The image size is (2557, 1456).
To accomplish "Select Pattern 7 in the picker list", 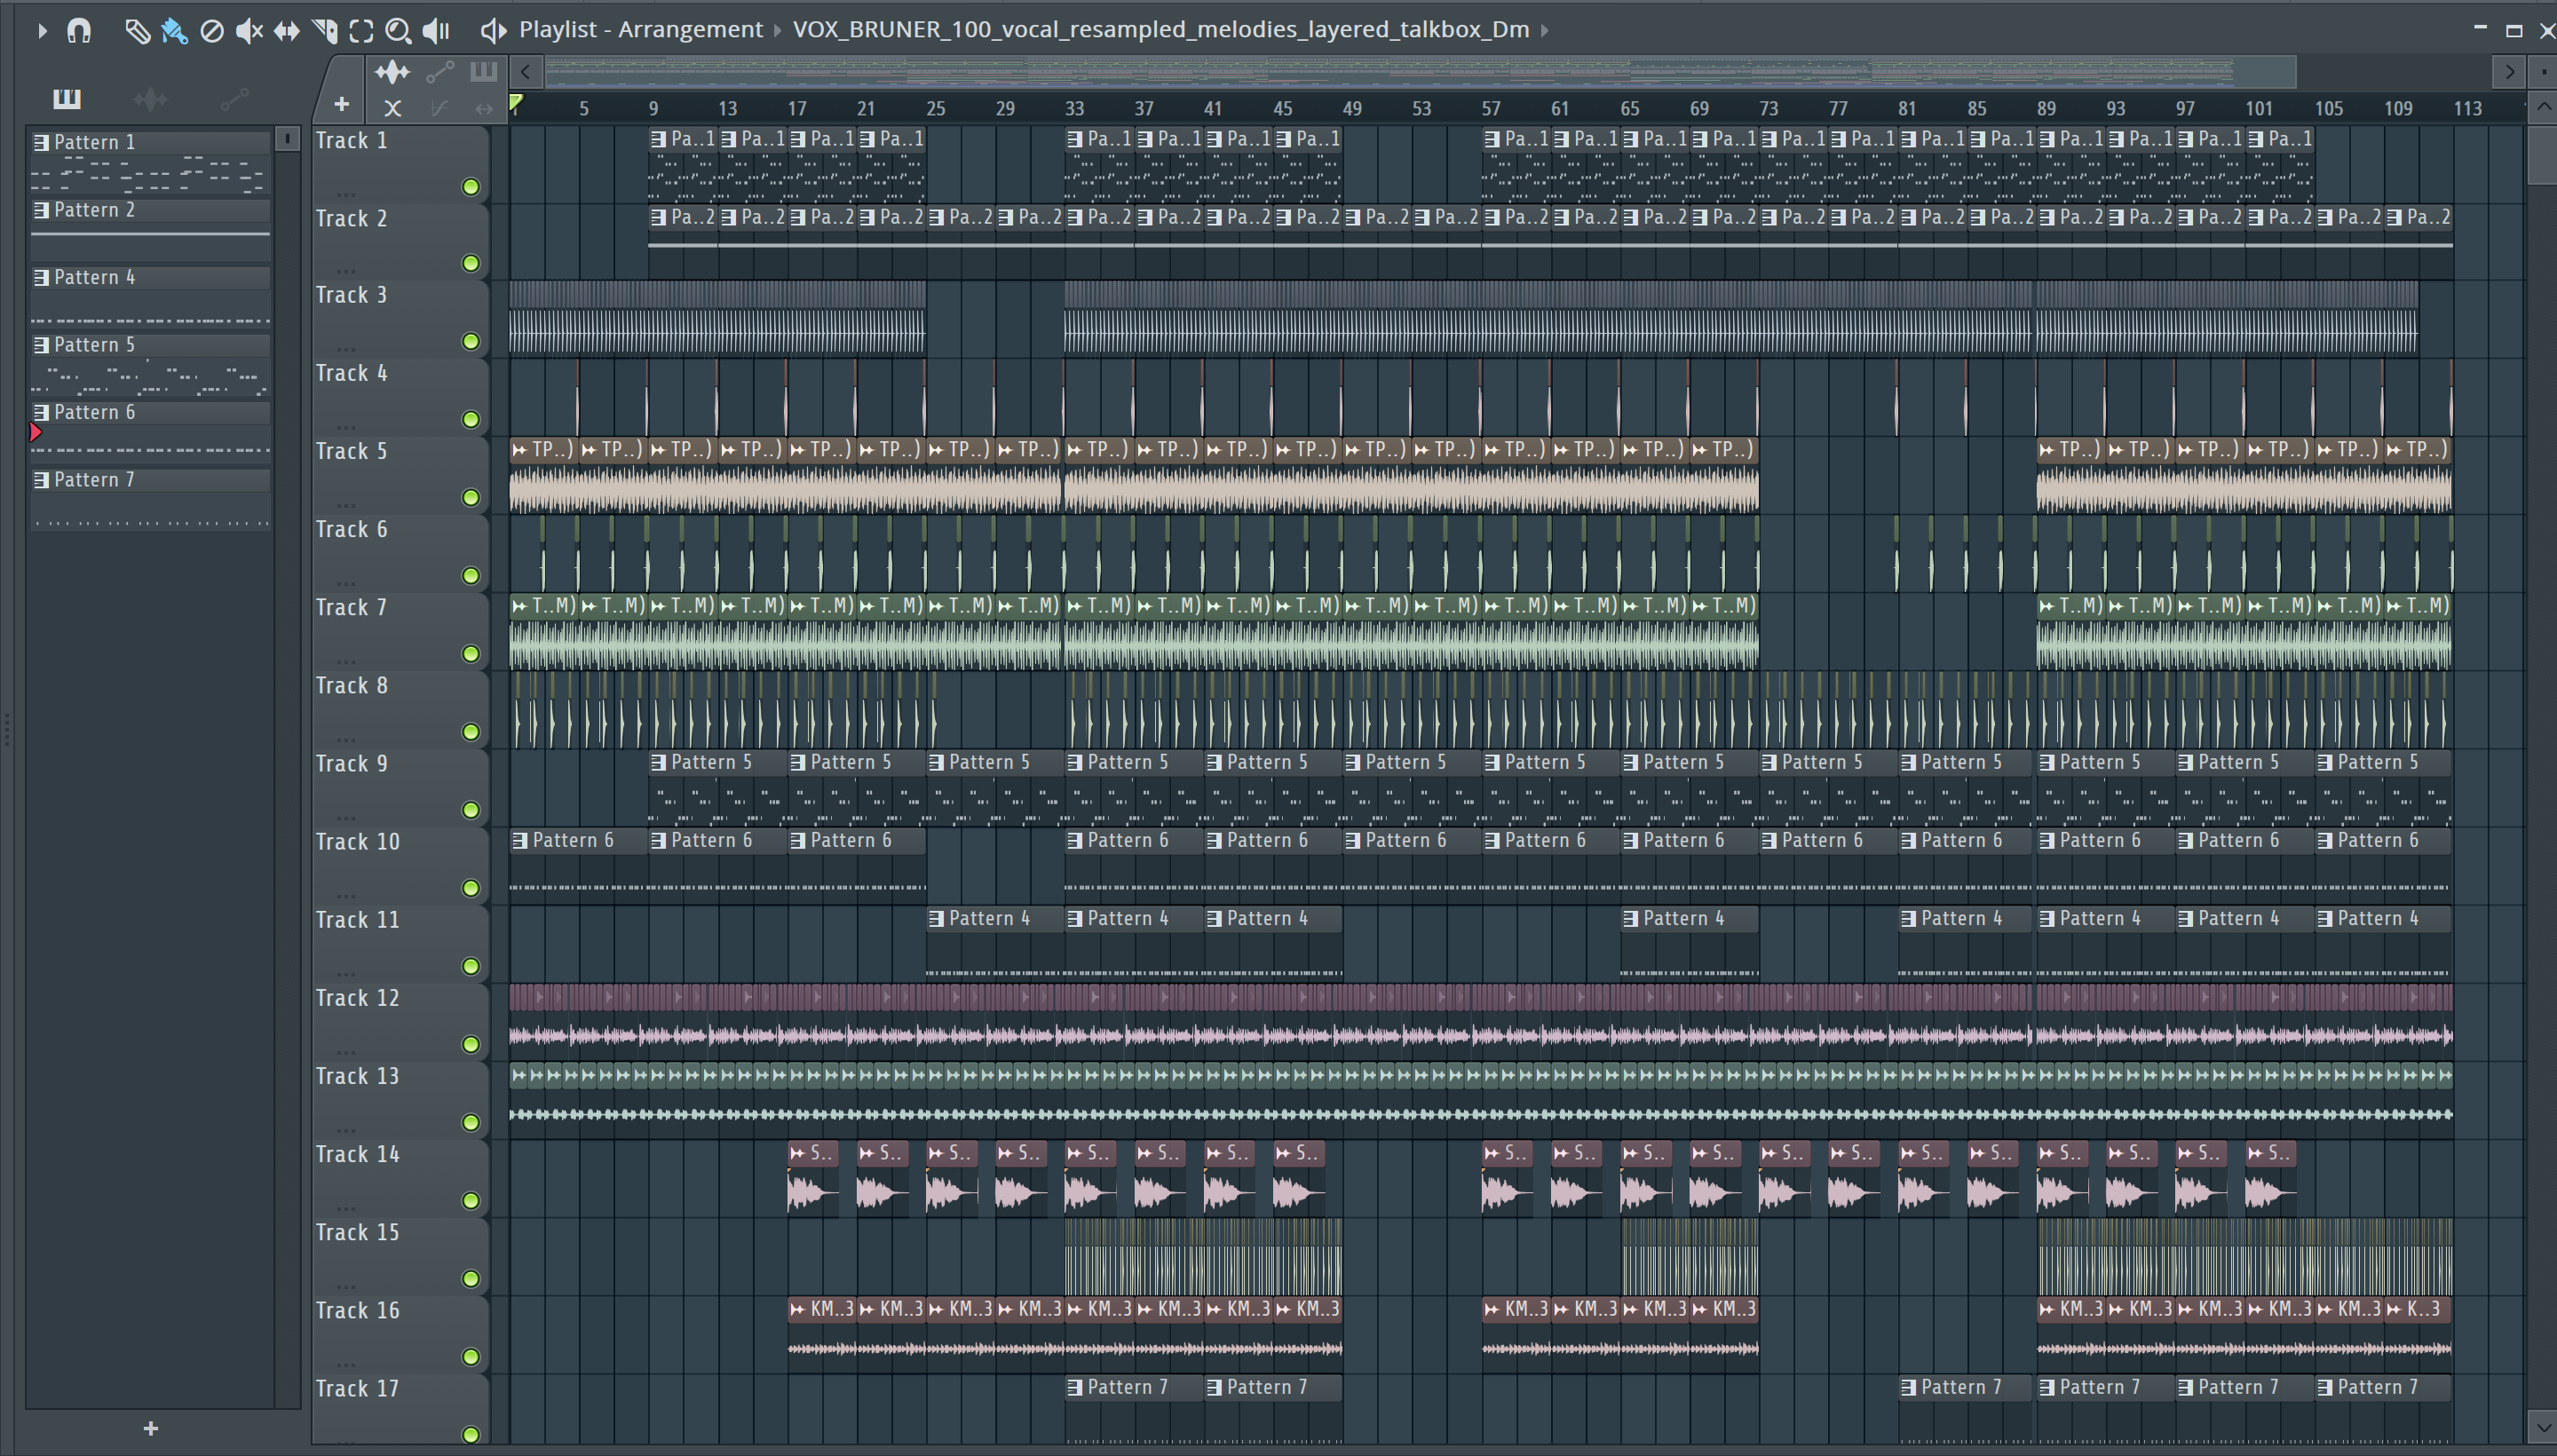I will (x=150, y=499).
